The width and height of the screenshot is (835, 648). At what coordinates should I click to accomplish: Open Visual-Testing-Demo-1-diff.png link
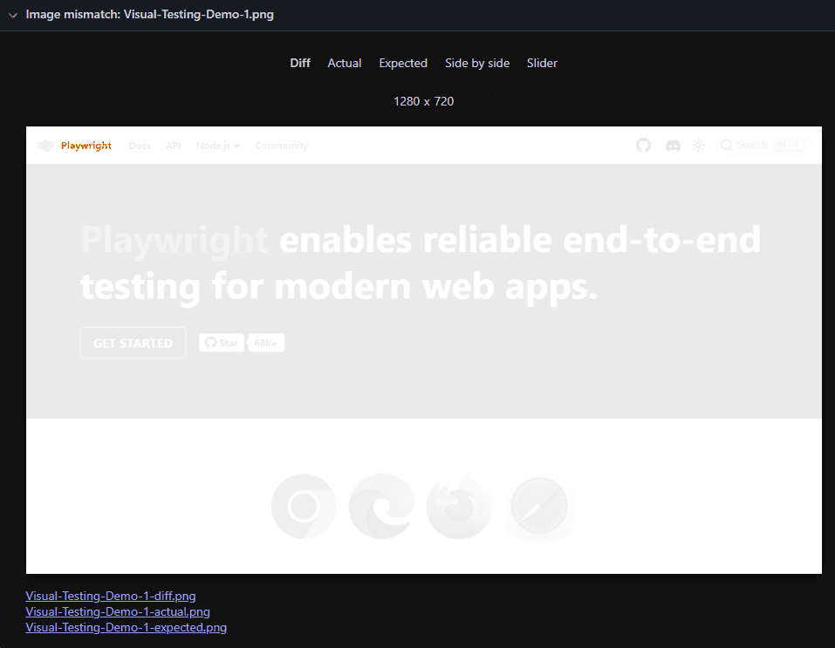(x=111, y=596)
